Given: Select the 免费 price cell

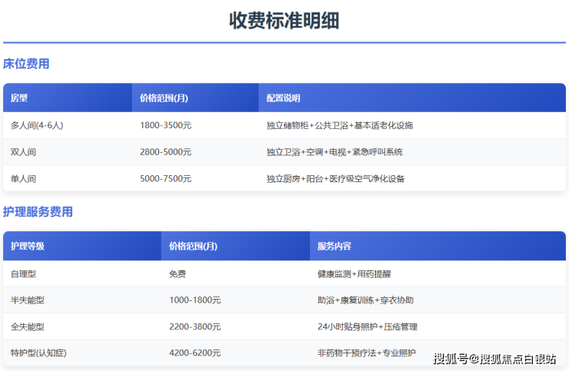Looking at the screenshot, I should pyautogui.click(x=177, y=273).
